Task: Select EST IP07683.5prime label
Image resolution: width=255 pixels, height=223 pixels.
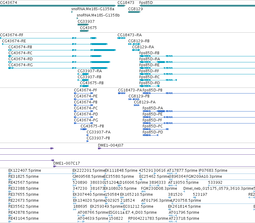Action: pos(213,171)
